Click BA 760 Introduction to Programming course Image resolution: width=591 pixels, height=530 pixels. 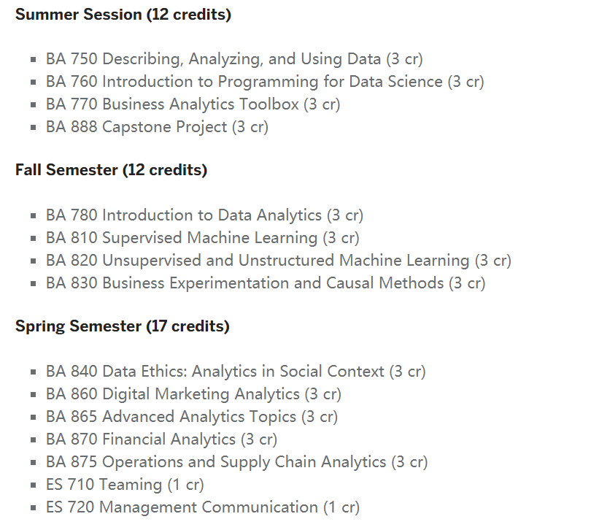click(264, 82)
